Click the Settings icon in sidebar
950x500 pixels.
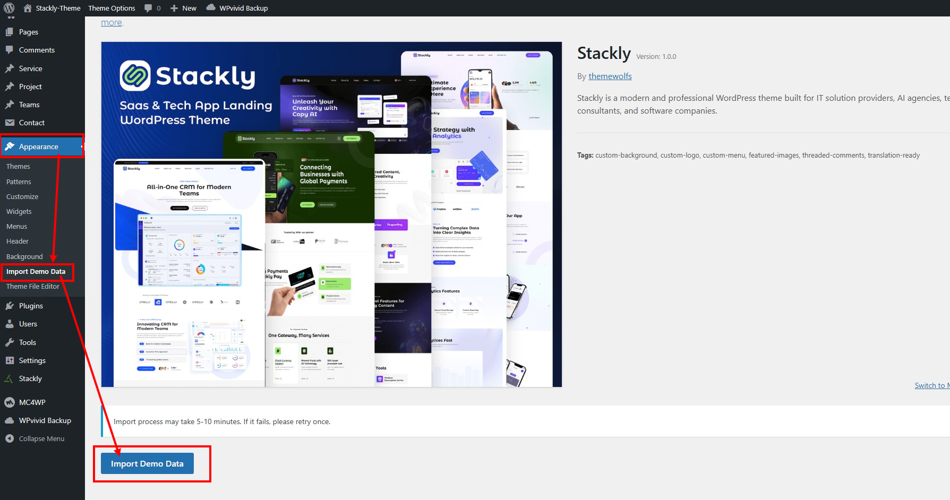pos(10,360)
